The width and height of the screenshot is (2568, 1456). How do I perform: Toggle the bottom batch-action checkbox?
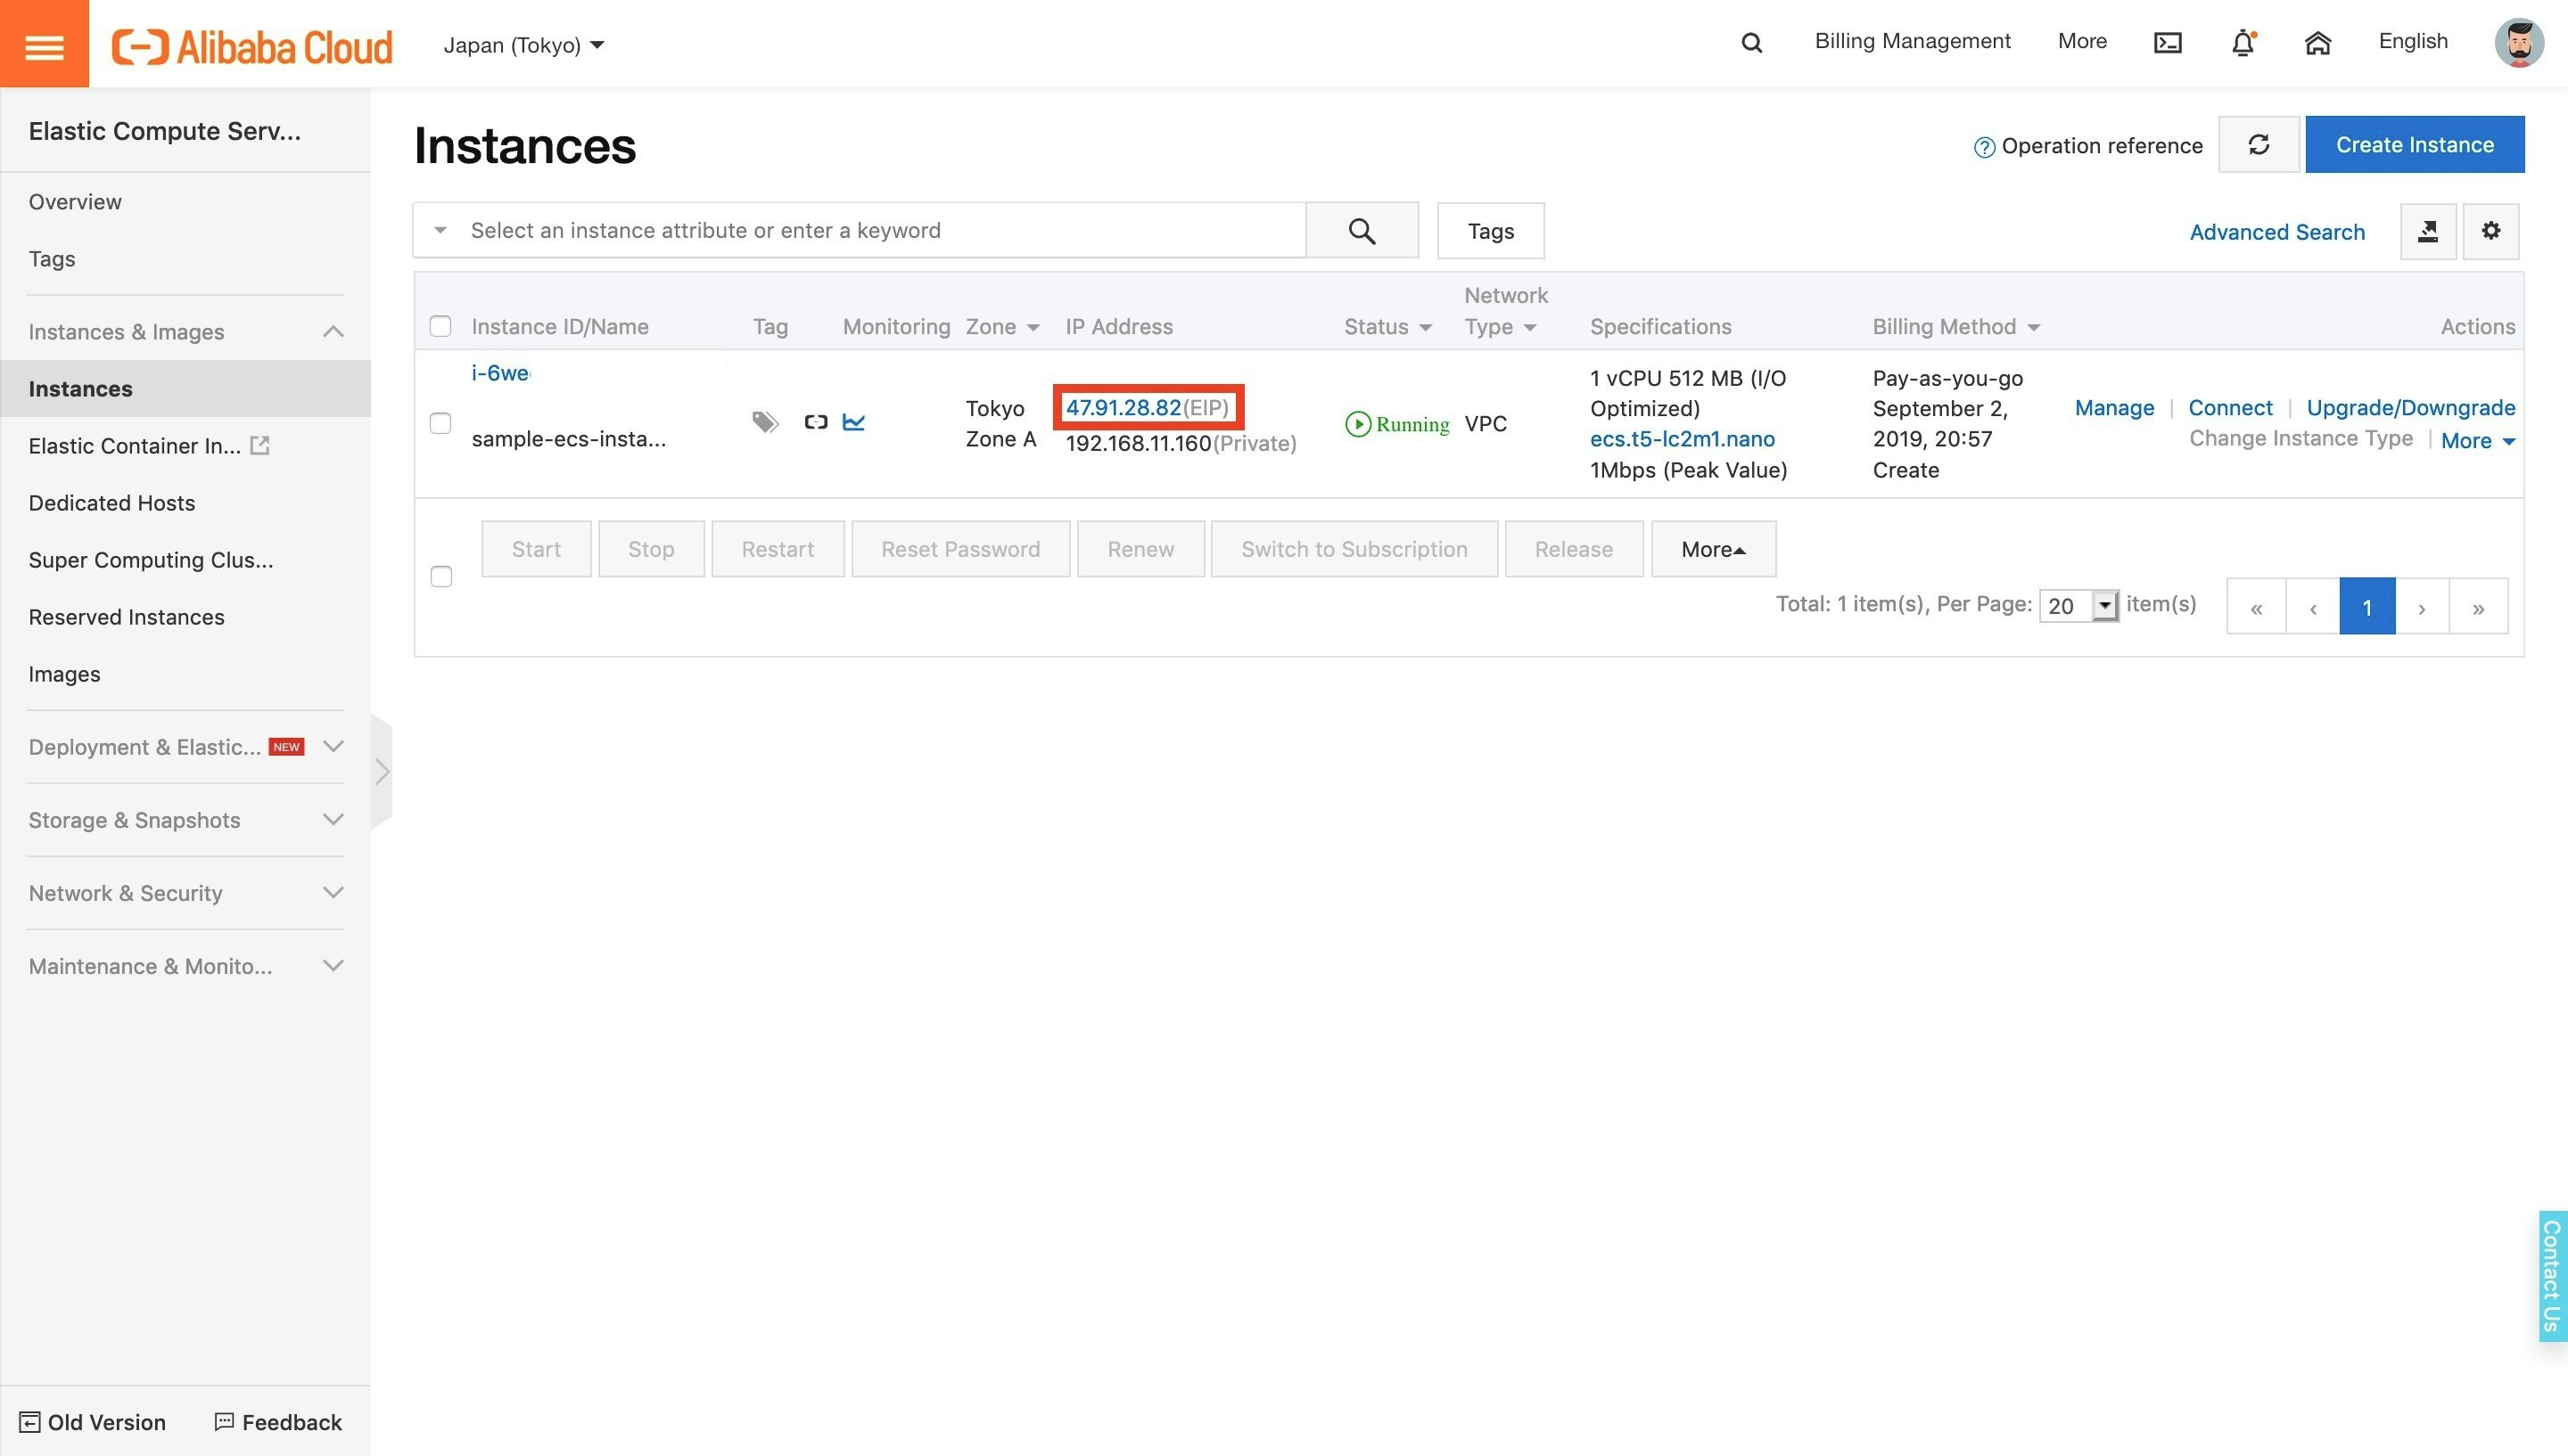(441, 577)
